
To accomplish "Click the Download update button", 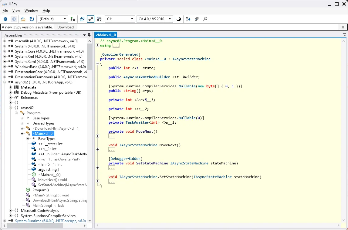I will pos(65,27).
